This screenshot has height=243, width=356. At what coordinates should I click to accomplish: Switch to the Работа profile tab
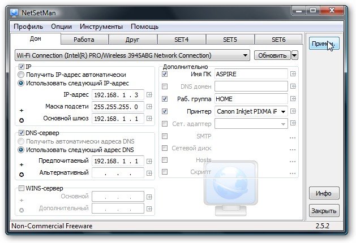[x=83, y=40]
